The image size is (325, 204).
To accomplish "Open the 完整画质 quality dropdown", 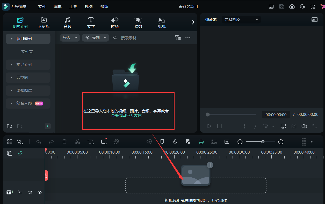I will (241, 20).
